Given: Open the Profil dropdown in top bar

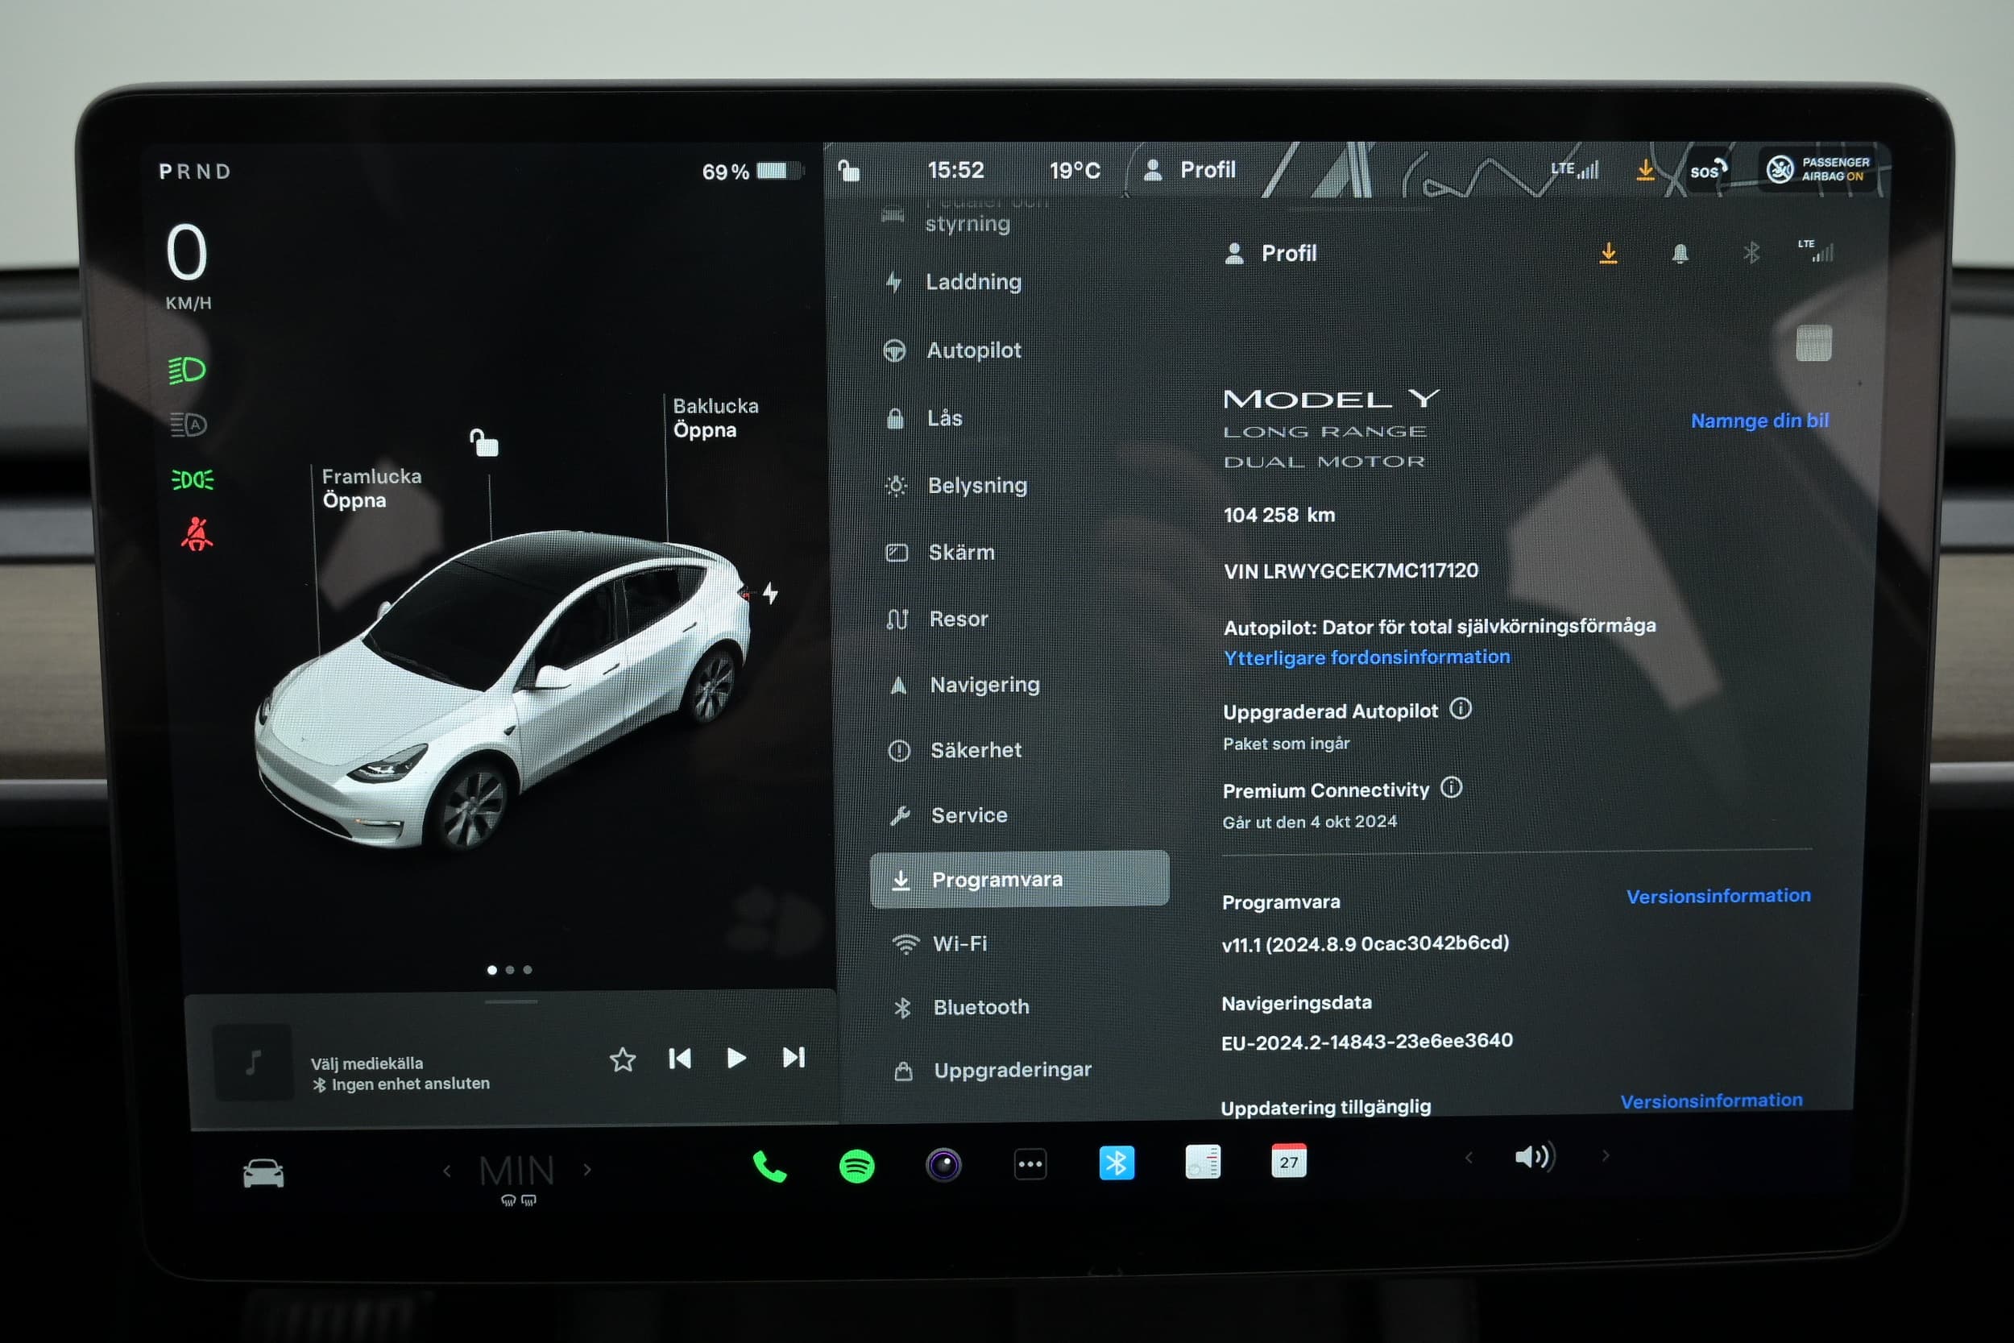Looking at the screenshot, I should click(1190, 170).
